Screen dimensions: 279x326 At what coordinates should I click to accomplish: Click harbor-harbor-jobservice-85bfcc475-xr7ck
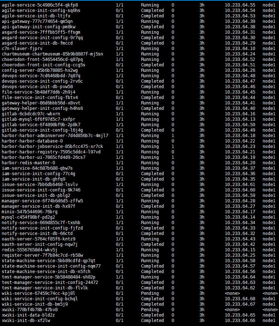click(52, 147)
